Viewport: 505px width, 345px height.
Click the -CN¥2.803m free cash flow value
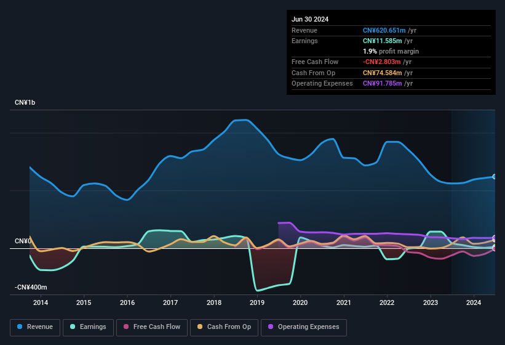[381, 62]
